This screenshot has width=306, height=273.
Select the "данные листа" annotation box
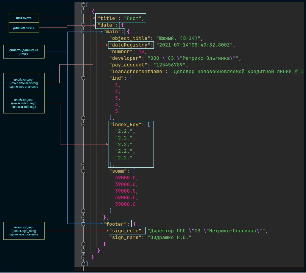(x=24, y=28)
